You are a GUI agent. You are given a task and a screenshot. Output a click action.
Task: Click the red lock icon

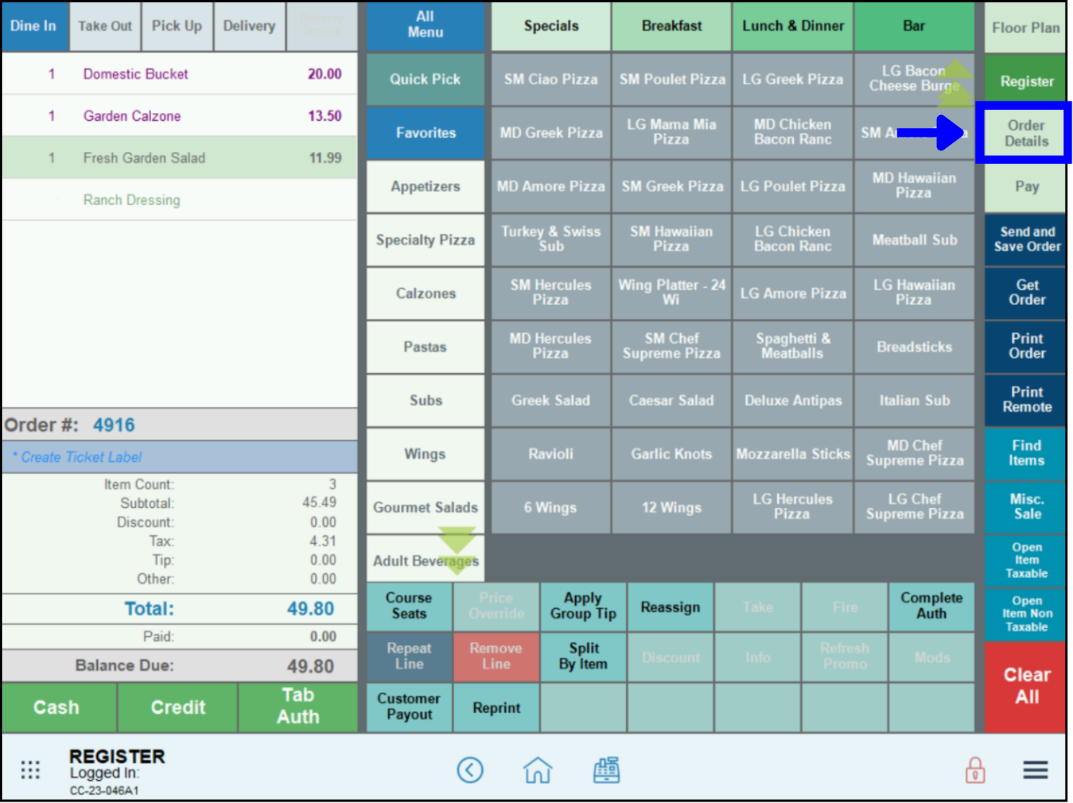pyautogui.click(x=975, y=770)
